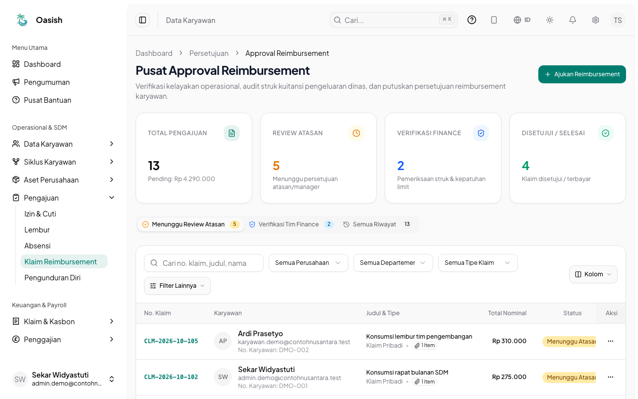Open Persetujuan breadcrumb link
The image size is (638, 399).
pyautogui.click(x=209, y=53)
